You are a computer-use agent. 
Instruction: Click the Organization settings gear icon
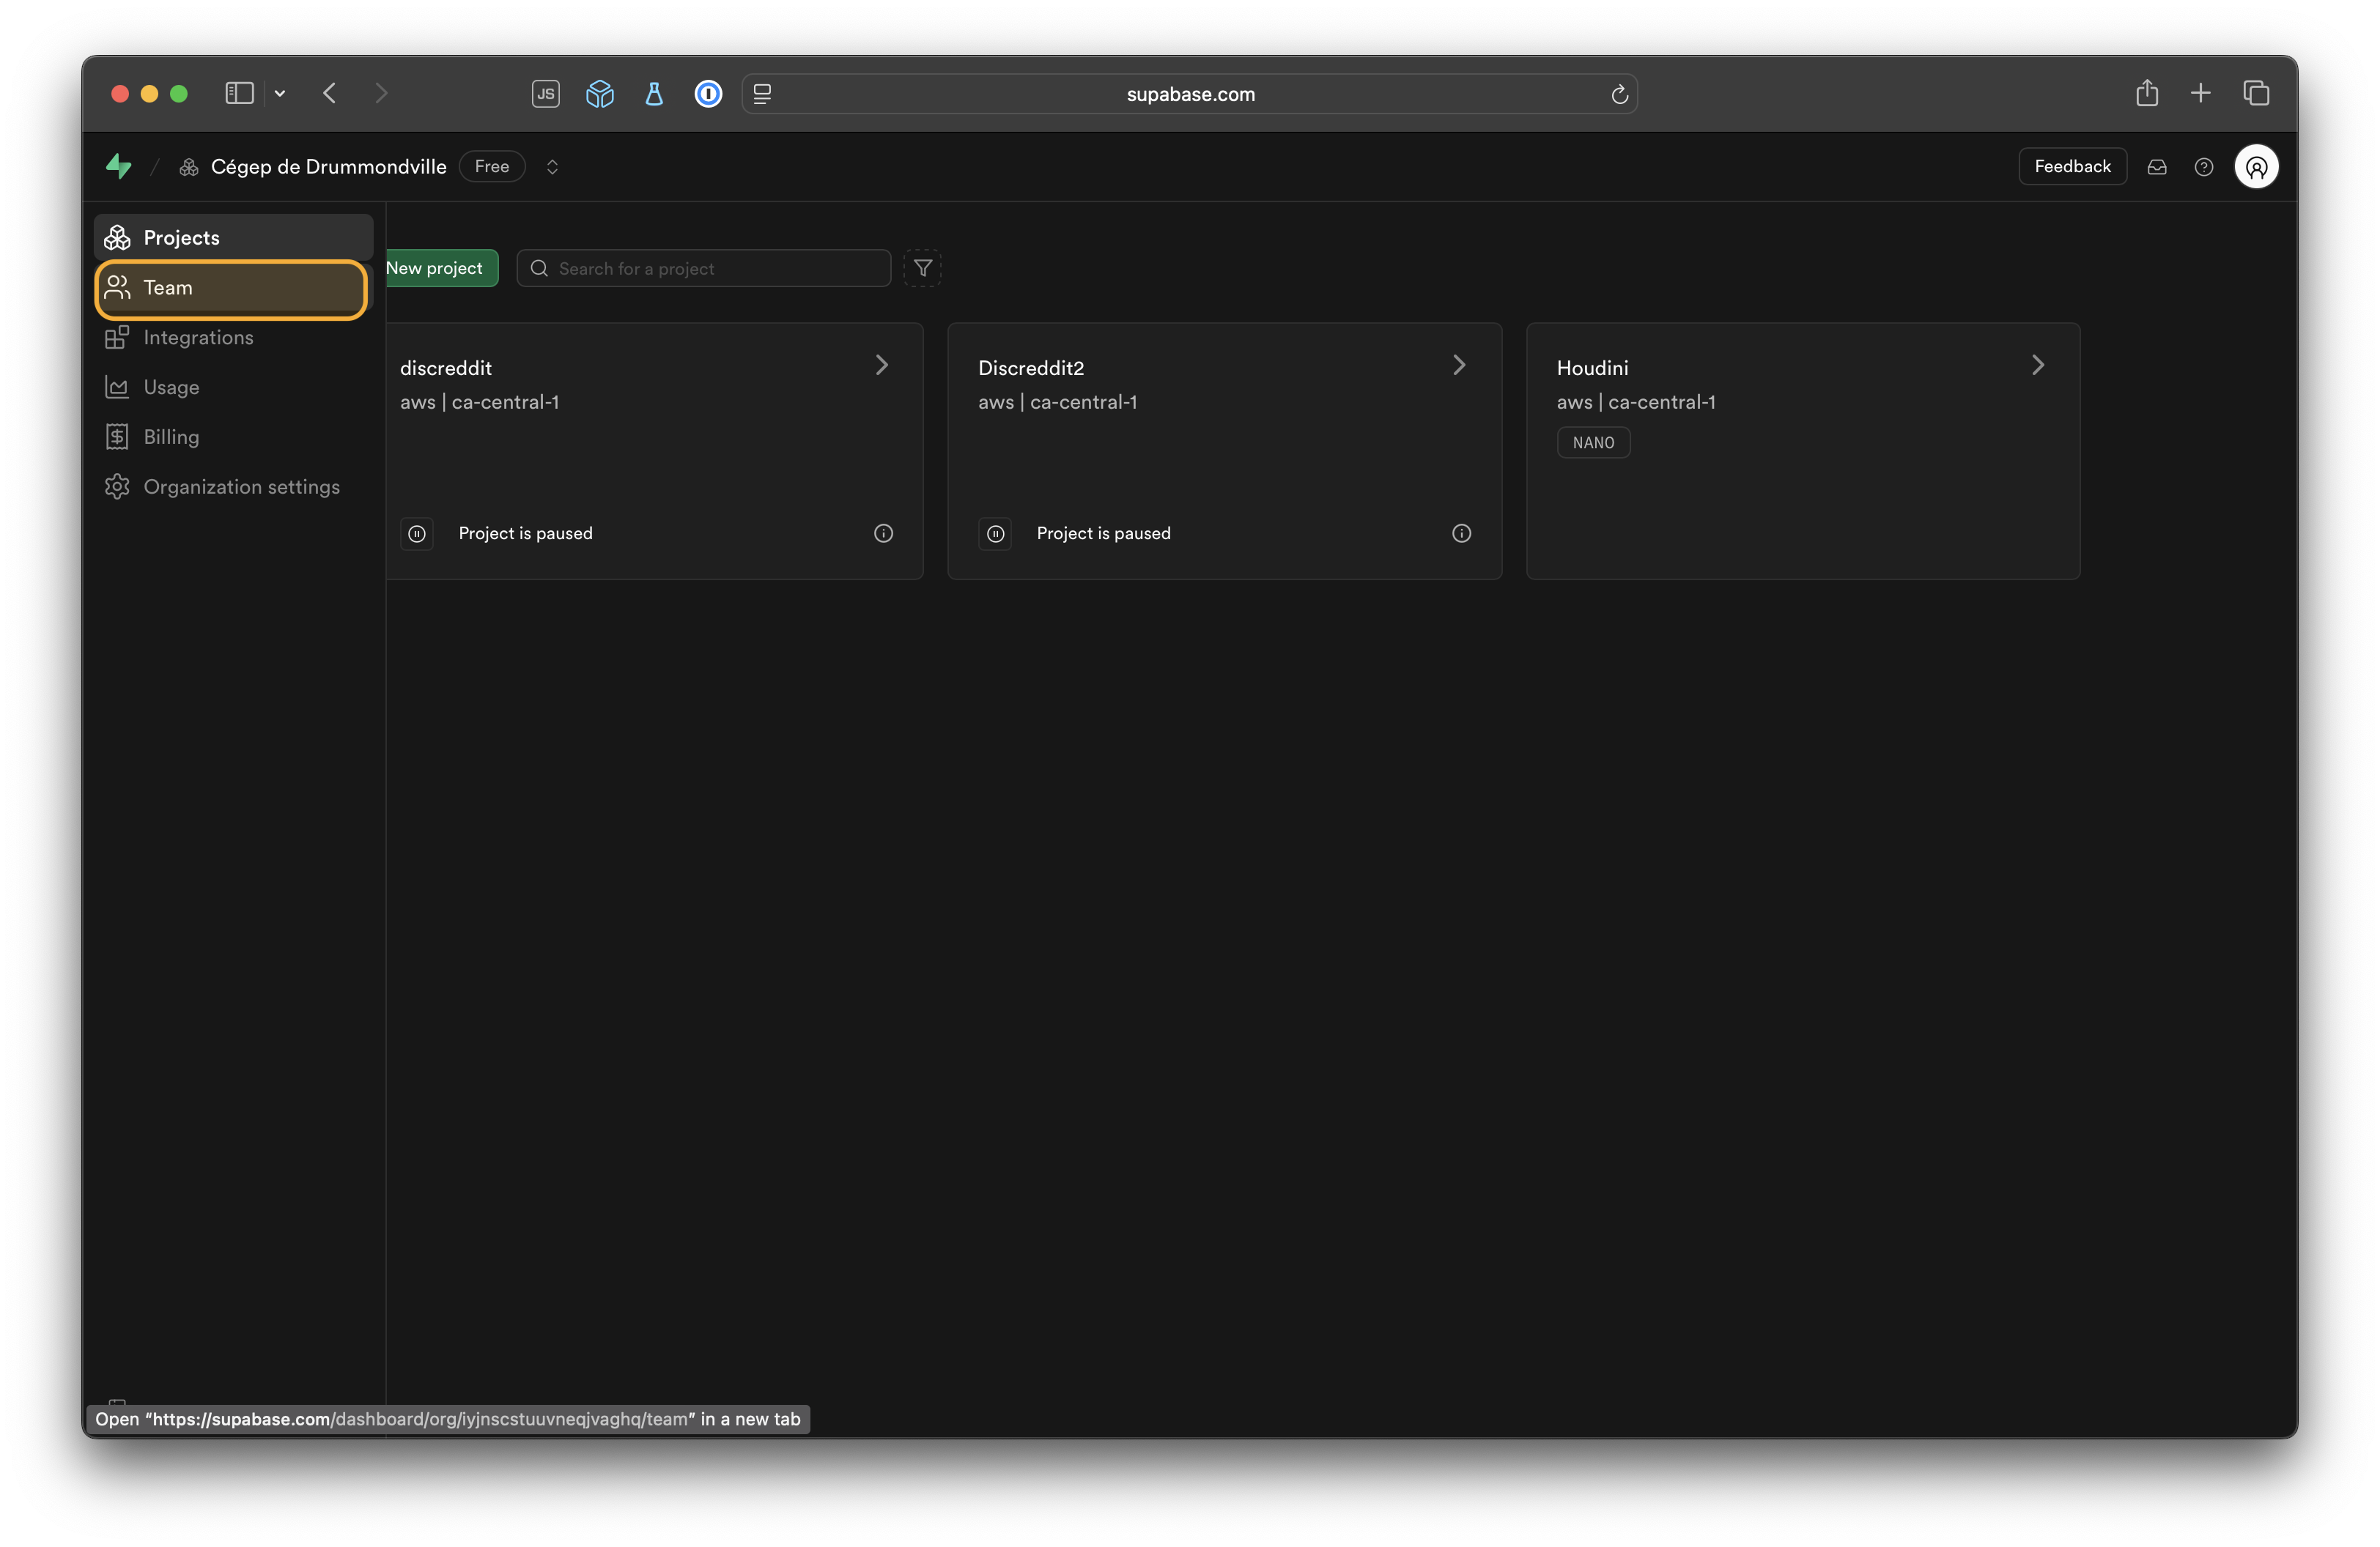117,488
